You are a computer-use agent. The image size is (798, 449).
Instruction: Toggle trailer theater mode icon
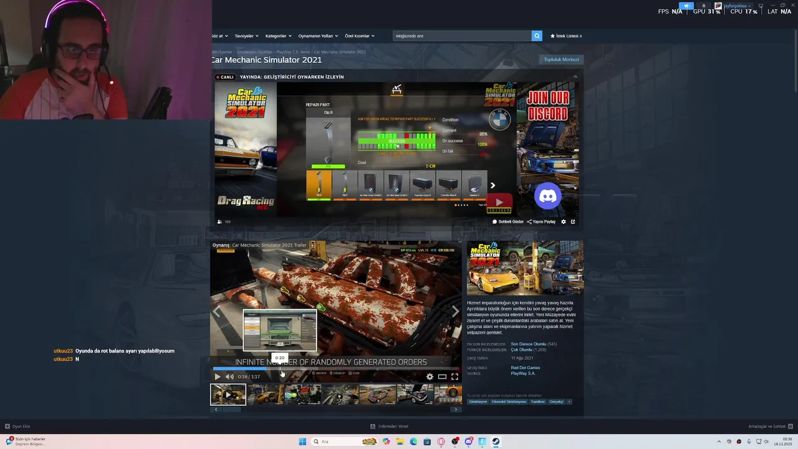[x=442, y=376]
